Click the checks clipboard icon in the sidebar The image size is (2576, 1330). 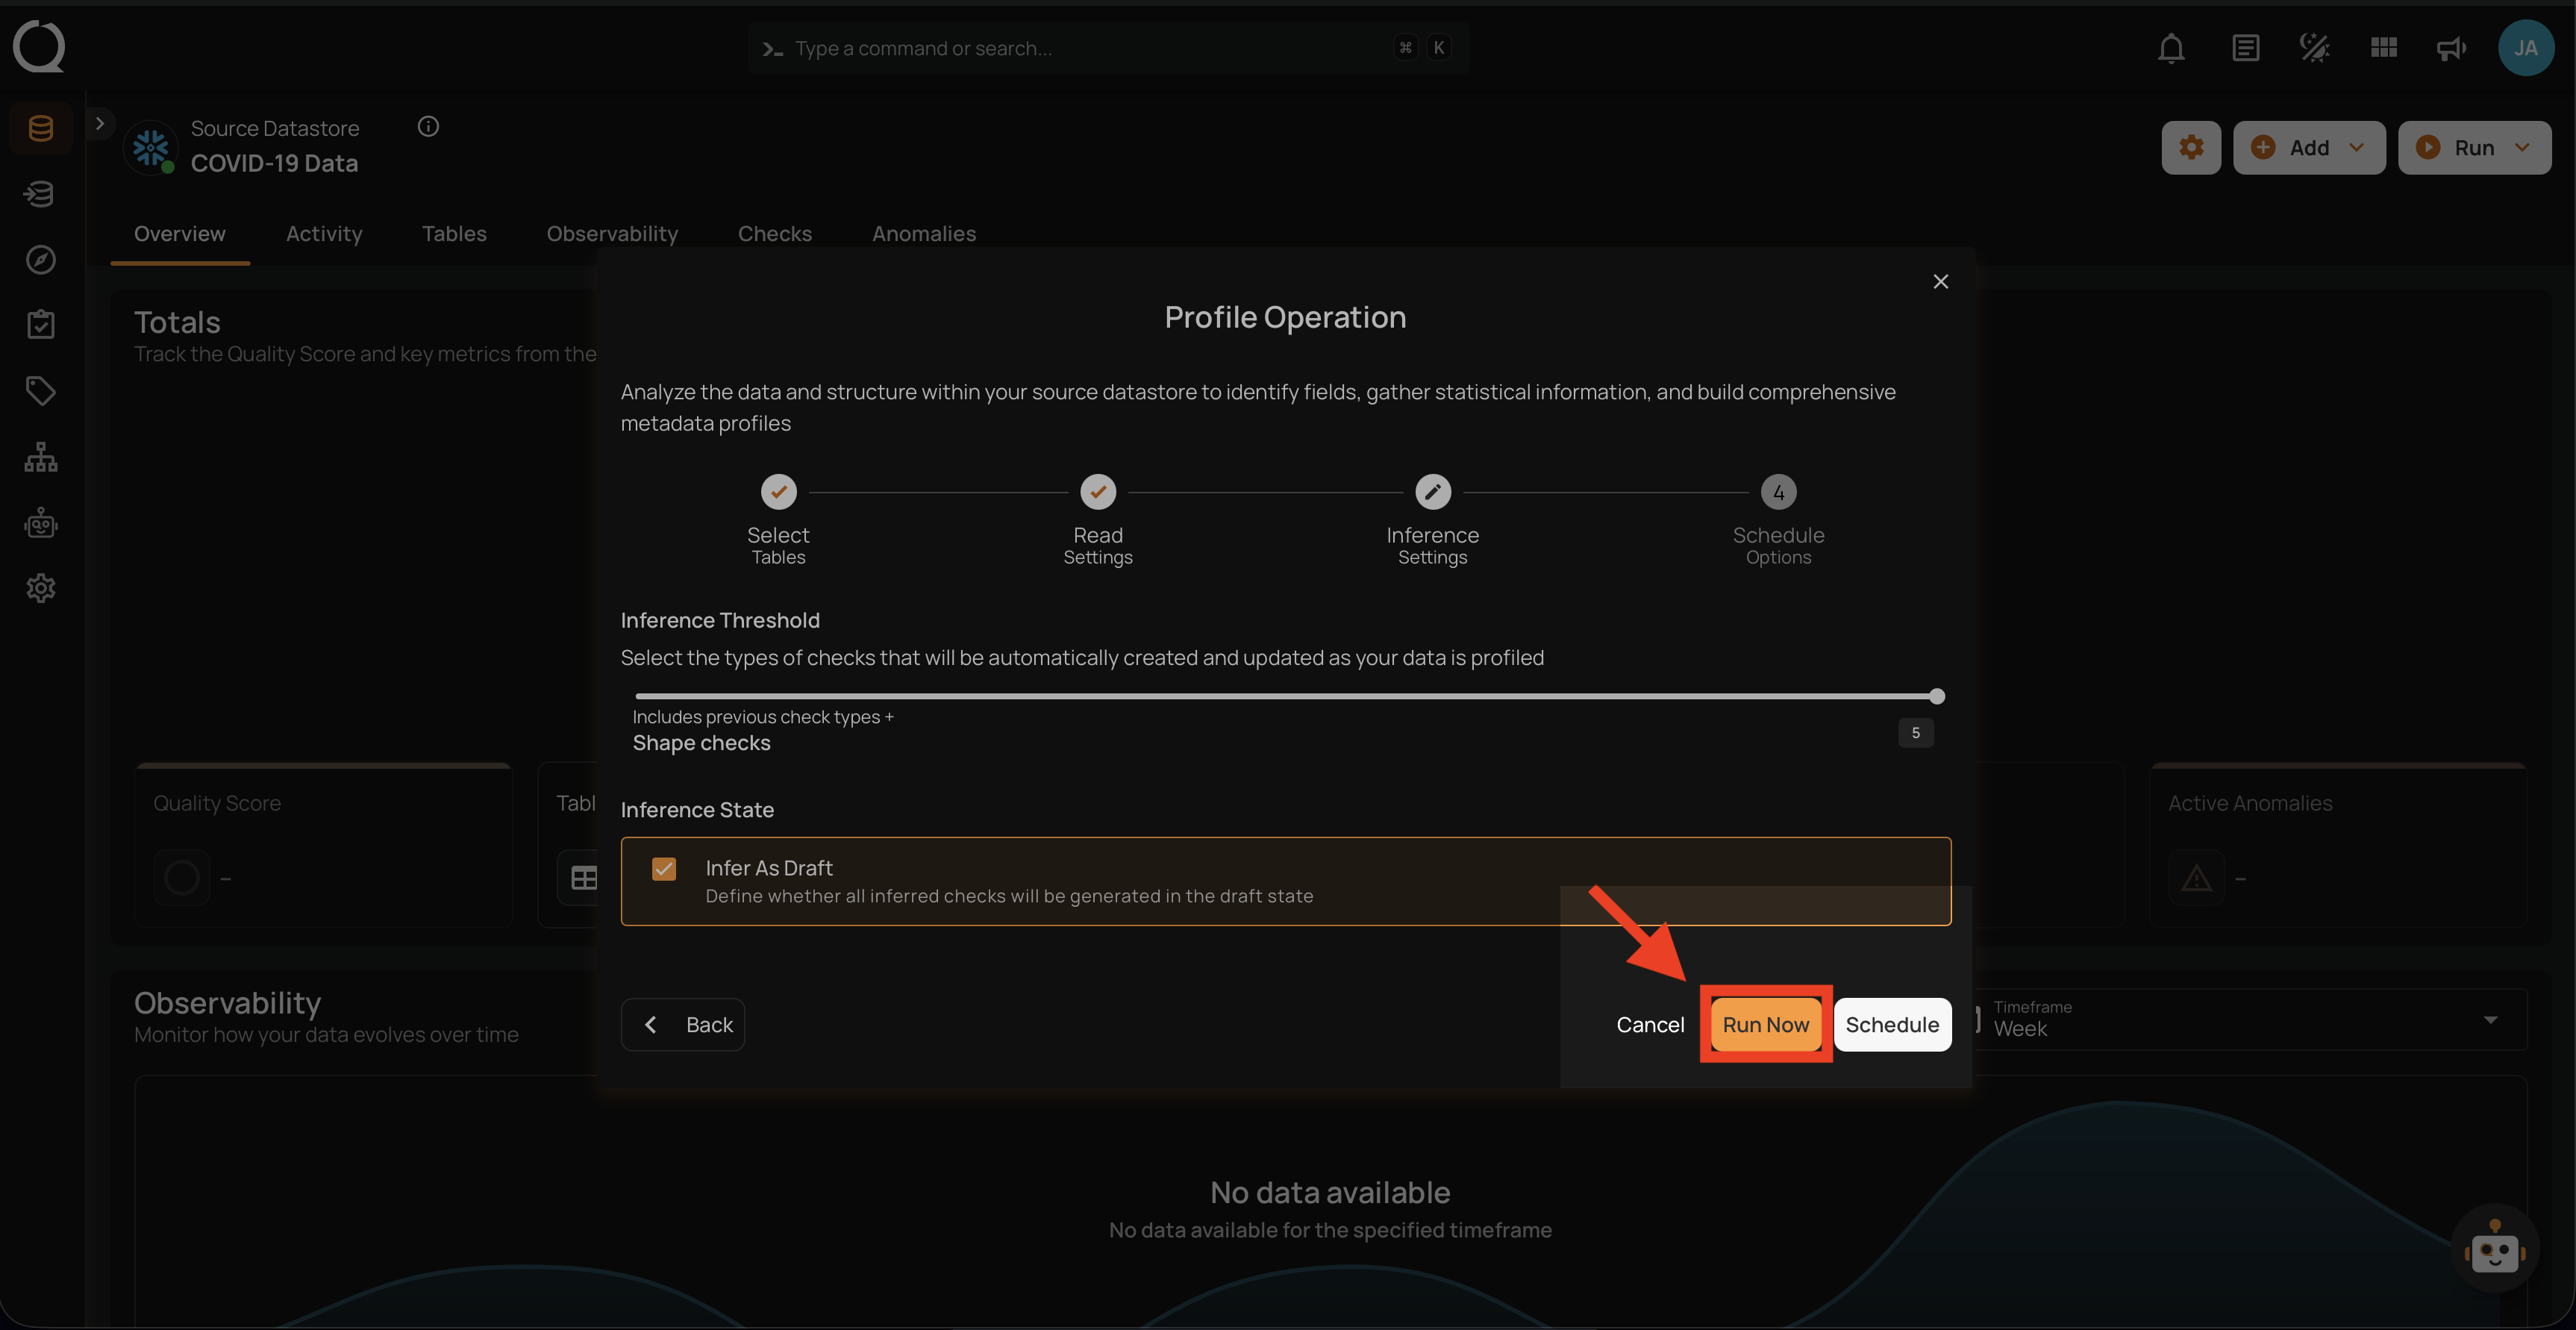click(40, 323)
